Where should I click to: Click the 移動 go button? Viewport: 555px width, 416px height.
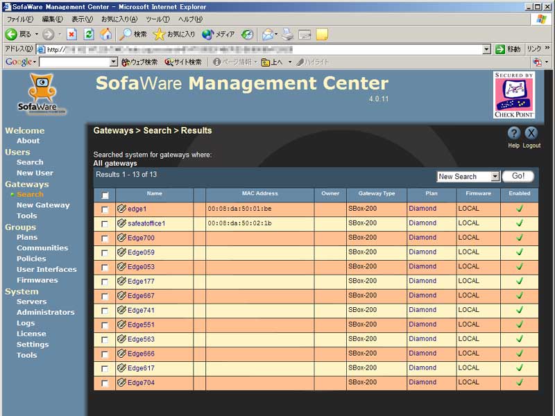(x=508, y=49)
